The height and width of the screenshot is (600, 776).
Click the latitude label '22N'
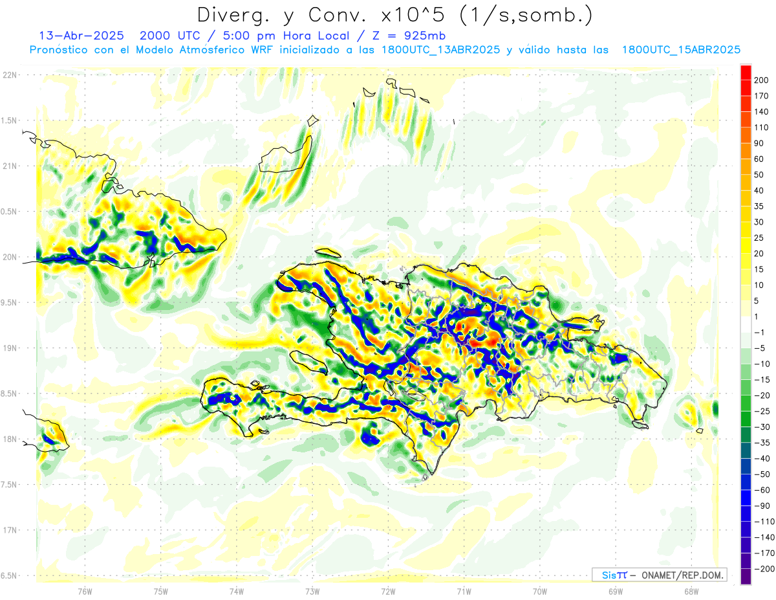coord(11,75)
